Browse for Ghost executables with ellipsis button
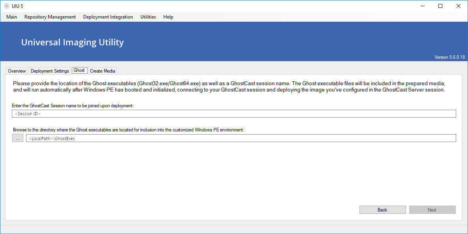The width and height of the screenshot is (468, 234). (x=18, y=138)
